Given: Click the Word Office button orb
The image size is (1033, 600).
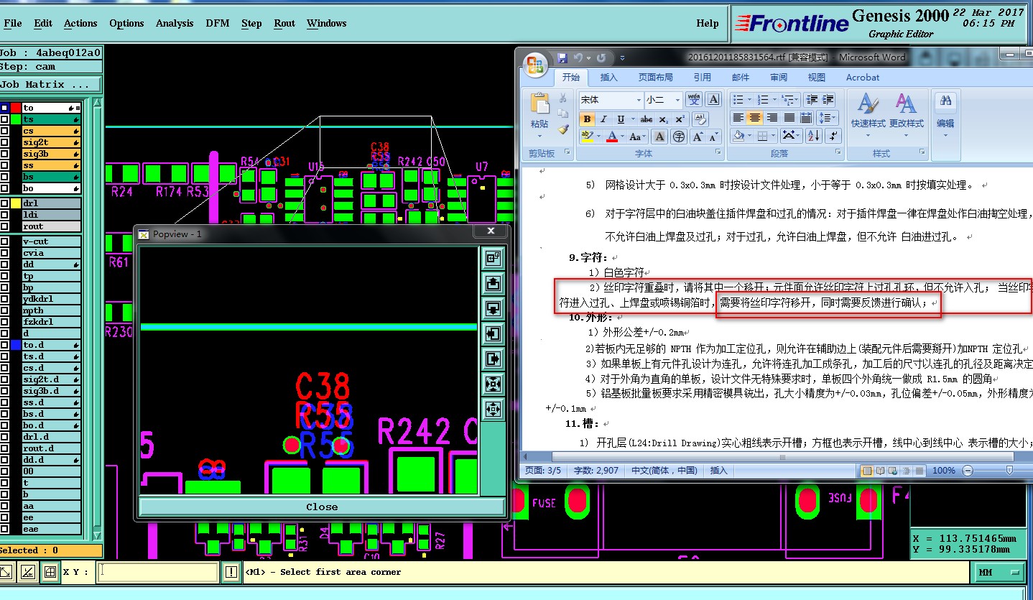Looking at the screenshot, I should [535, 65].
